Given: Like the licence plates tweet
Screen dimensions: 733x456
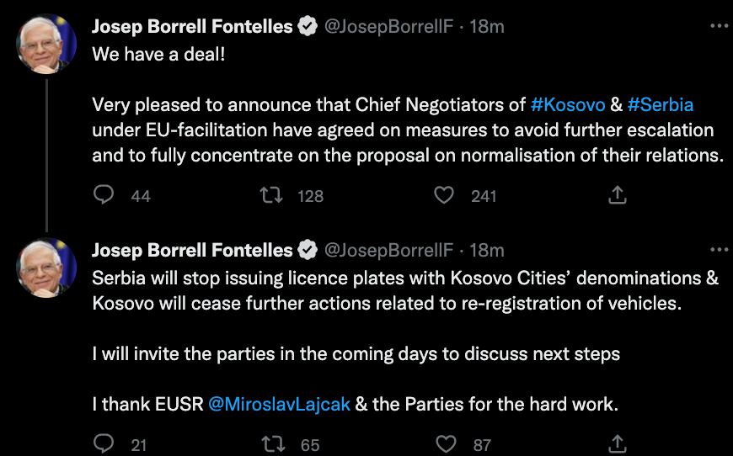Looking at the screenshot, I should pos(448,444).
